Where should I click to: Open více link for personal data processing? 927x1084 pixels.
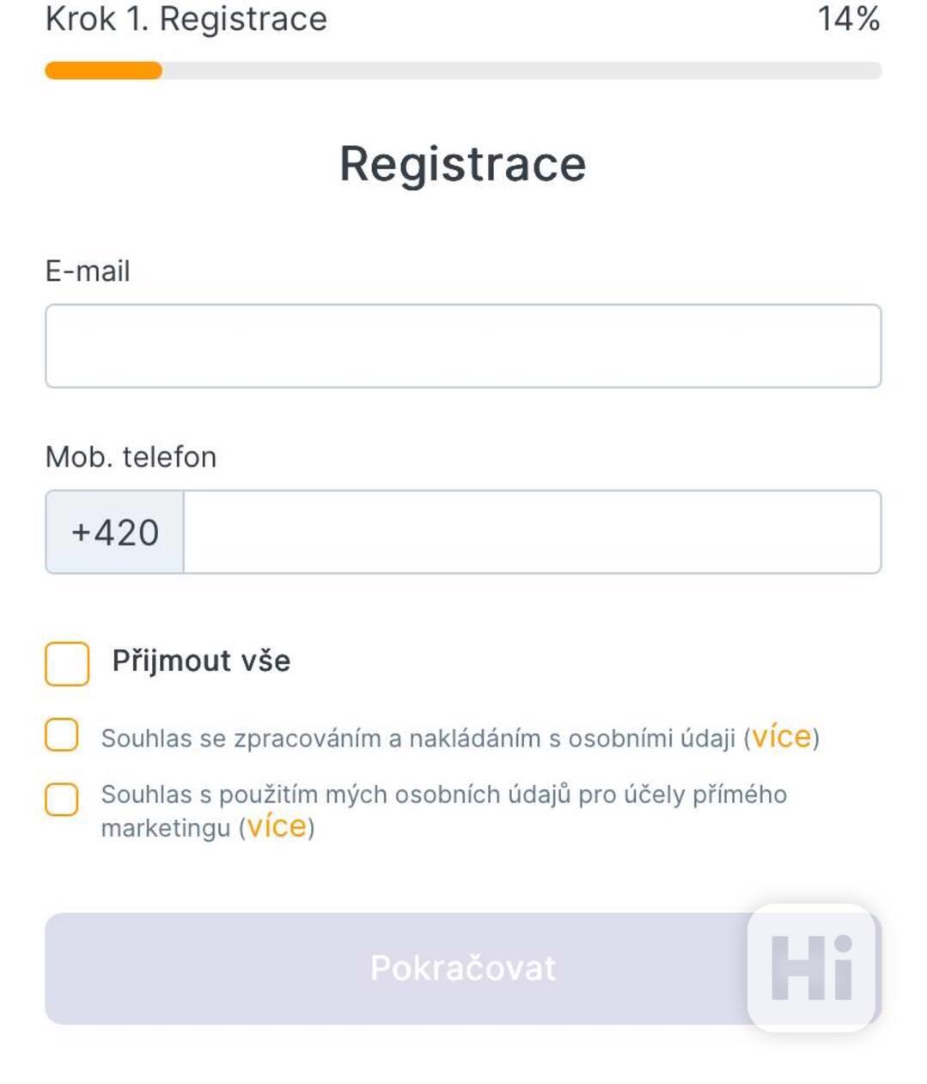click(x=781, y=737)
